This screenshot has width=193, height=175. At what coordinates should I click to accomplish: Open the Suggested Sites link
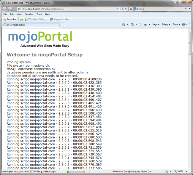click(x=61, y=19)
